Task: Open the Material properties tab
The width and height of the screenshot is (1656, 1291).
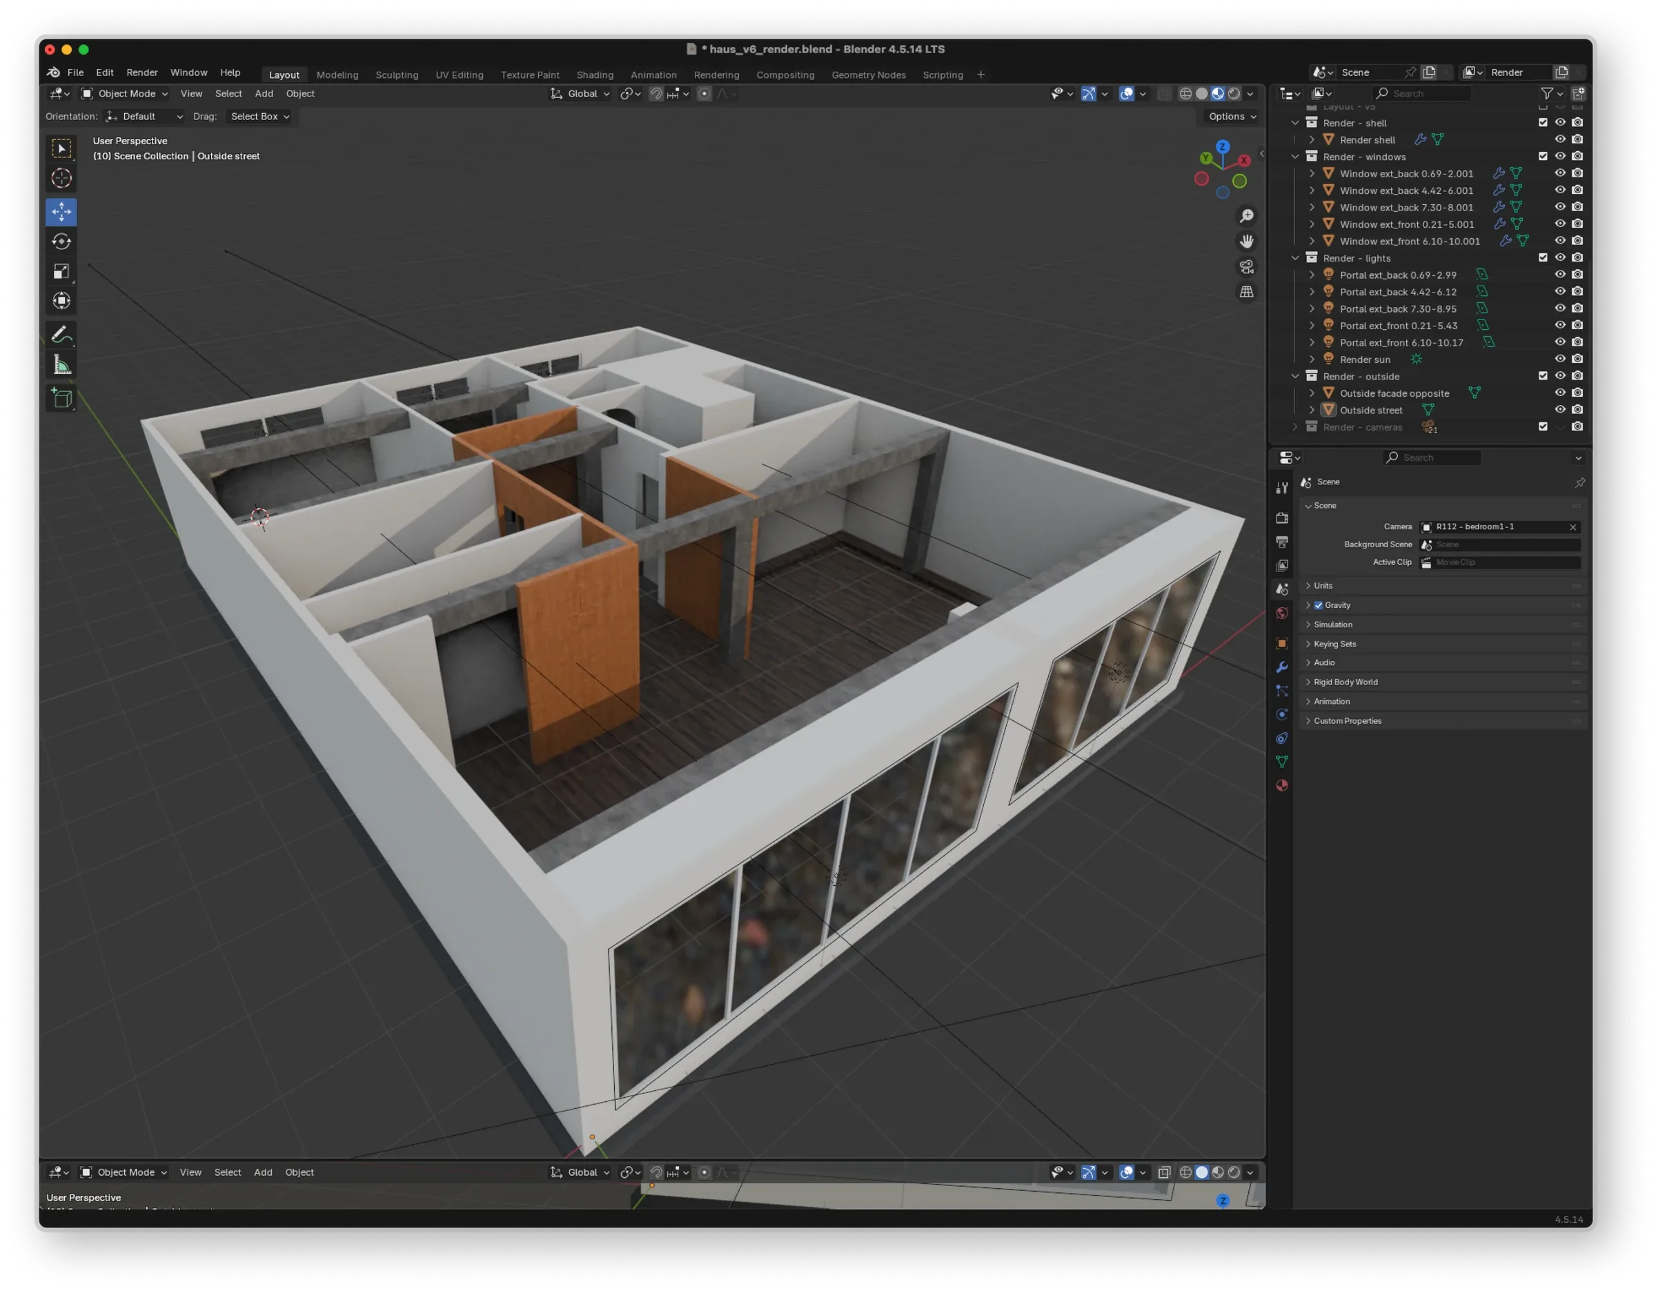Action: tap(1282, 785)
